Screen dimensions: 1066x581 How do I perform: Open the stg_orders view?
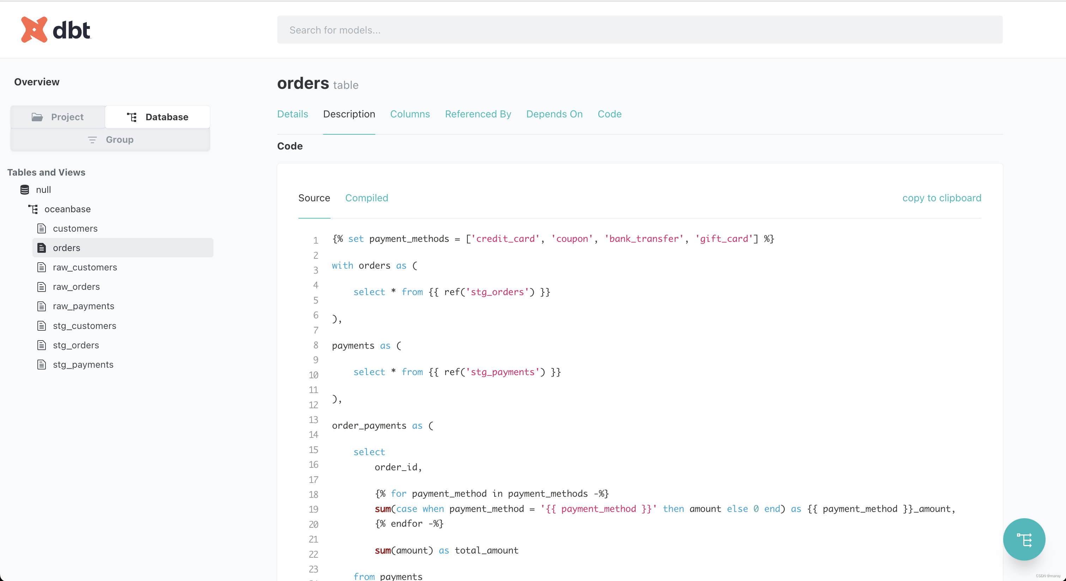pyautogui.click(x=76, y=345)
